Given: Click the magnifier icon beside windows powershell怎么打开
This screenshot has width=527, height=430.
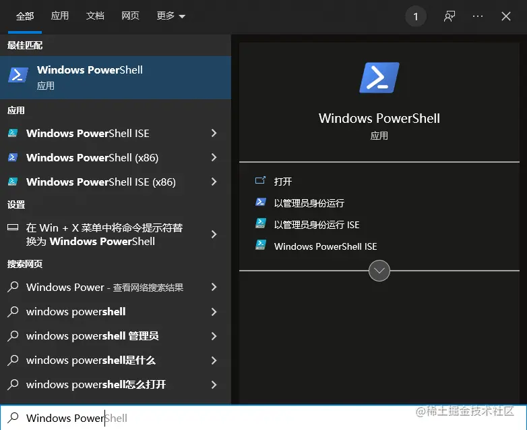Looking at the screenshot, I should (13, 384).
